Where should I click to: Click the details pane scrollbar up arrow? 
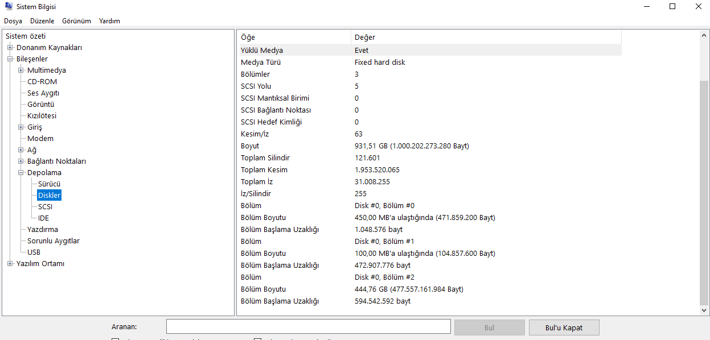click(704, 35)
